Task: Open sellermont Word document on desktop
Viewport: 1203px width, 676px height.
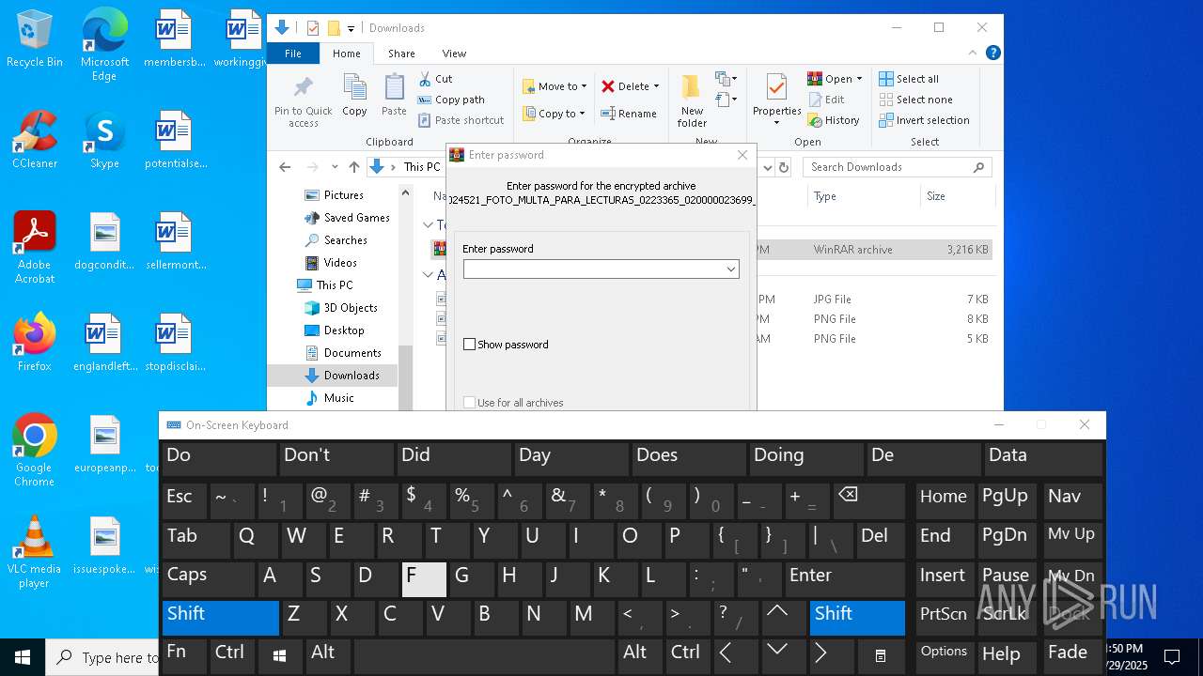Action: click(175, 241)
